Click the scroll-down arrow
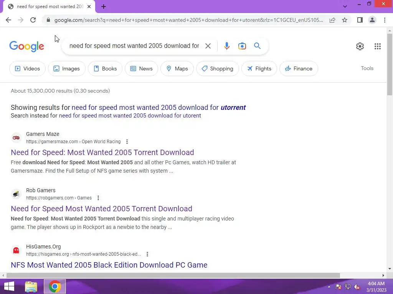 [x=390, y=269]
